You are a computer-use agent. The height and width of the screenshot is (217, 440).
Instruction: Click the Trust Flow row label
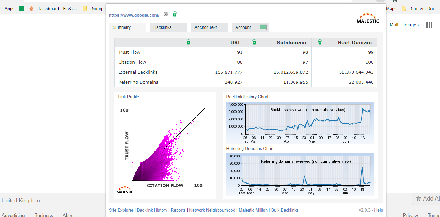tap(129, 52)
